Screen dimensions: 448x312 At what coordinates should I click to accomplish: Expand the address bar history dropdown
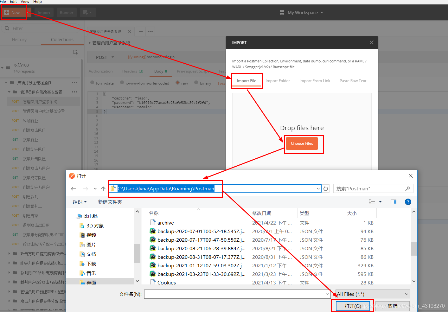(x=318, y=188)
